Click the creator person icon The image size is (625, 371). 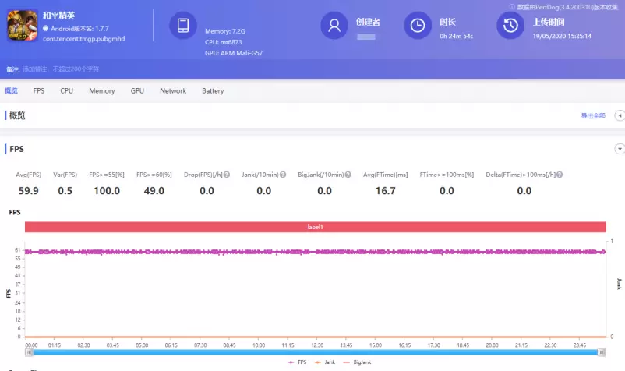(x=334, y=25)
